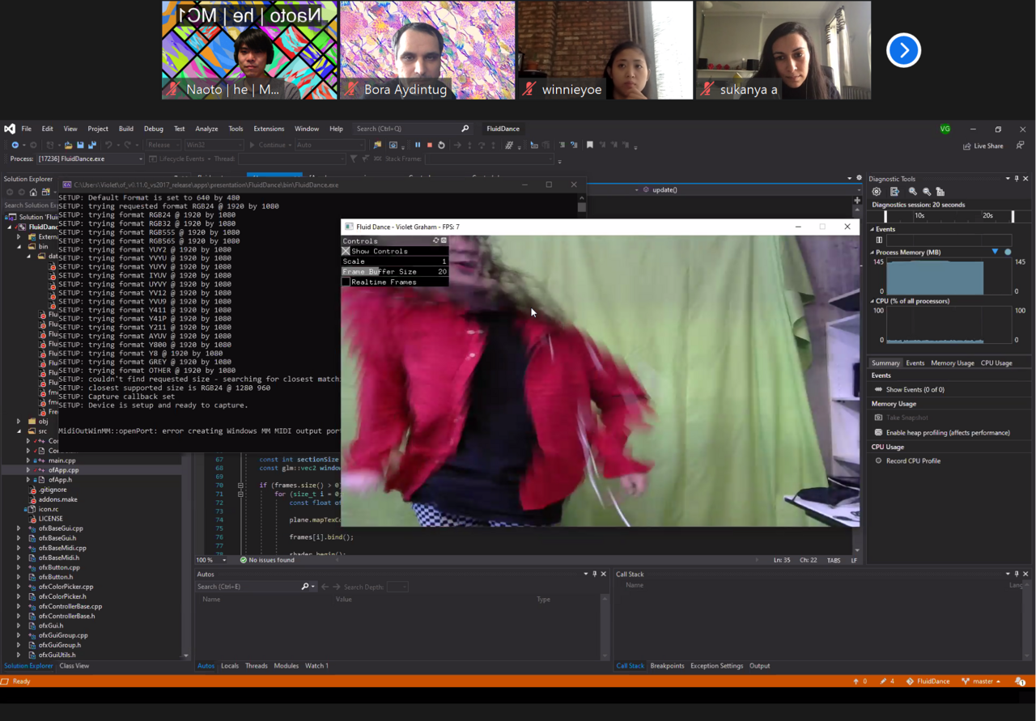
Task: Click the Open File folder icon
Action: [68, 145]
